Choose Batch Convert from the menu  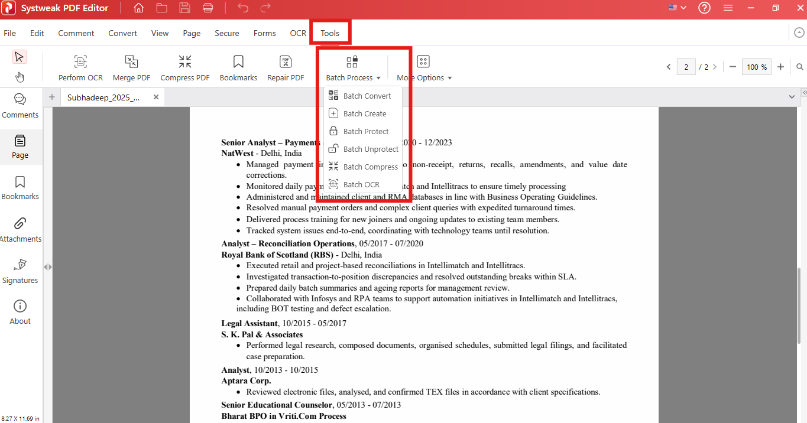(367, 96)
